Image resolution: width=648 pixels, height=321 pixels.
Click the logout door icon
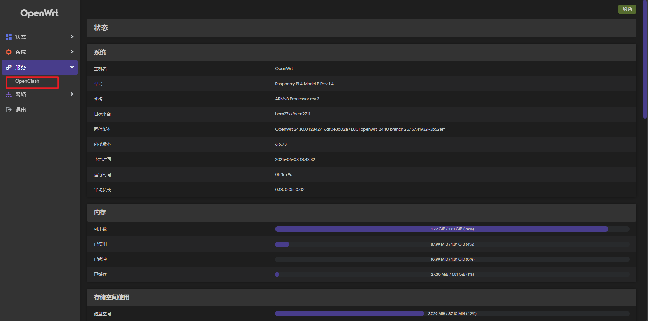point(9,110)
